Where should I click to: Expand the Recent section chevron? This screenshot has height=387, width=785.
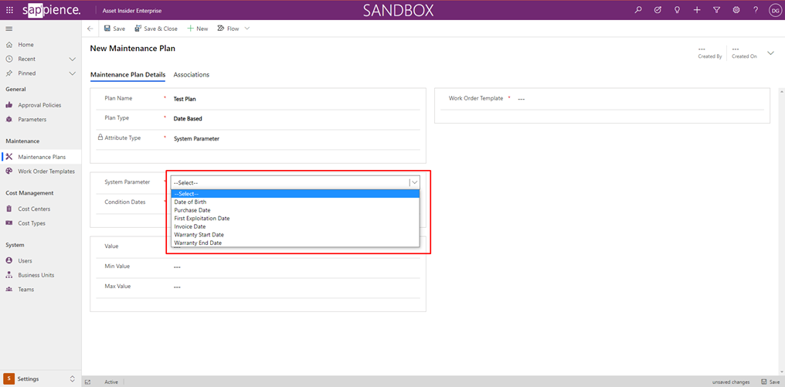click(73, 59)
